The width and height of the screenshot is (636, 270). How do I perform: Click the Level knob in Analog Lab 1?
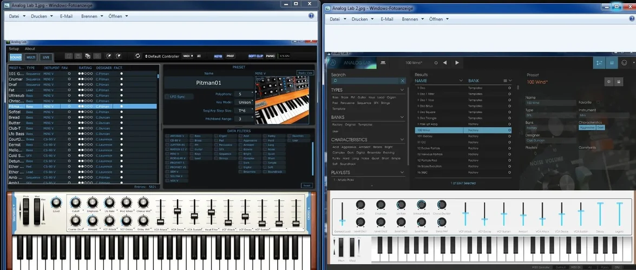click(x=56, y=203)
